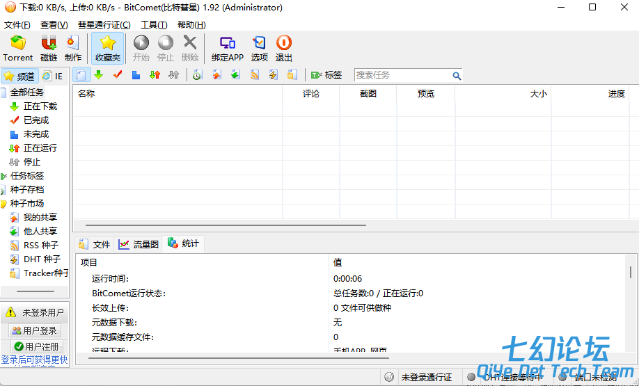Switch to the Files (文件) tab
This screenshot has width=639, height=386.
[95, 244]
